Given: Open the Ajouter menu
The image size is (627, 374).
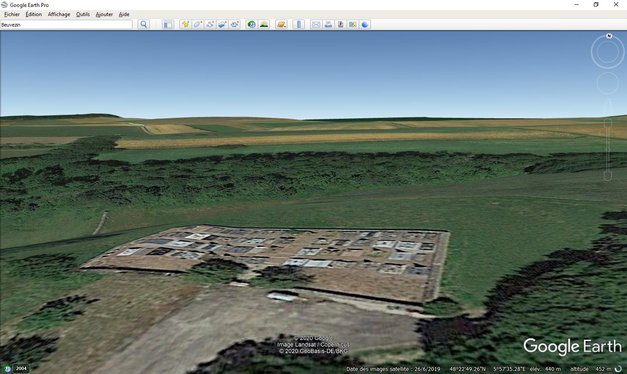Looking at the screenshot, I should click(x=104, y=14).
